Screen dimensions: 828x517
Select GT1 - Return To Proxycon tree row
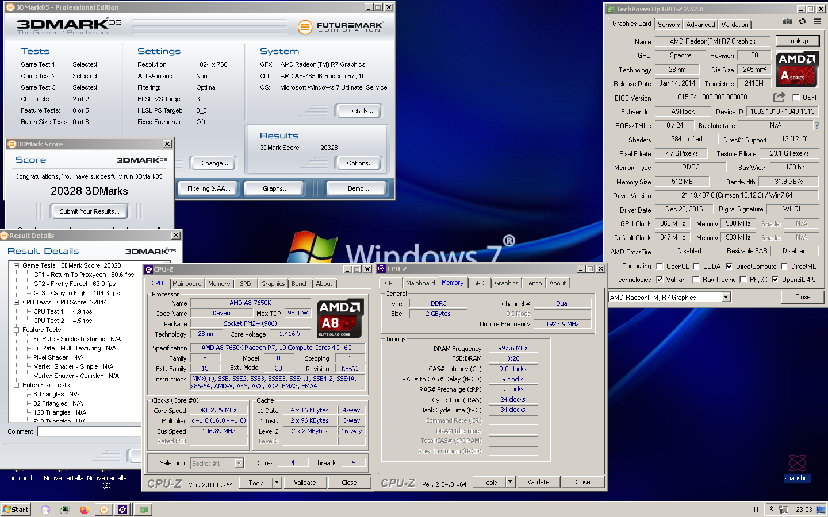click(x=84, y=275)
